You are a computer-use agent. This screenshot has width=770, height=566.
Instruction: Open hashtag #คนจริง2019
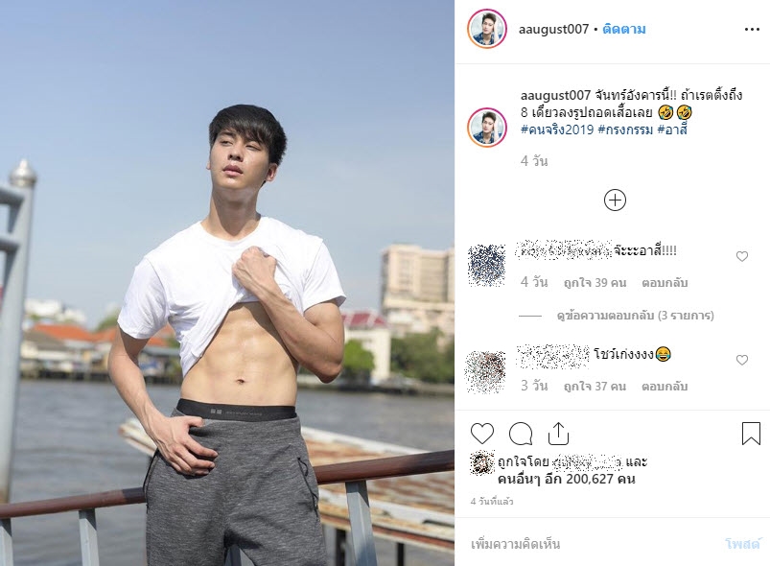(557, 130)
